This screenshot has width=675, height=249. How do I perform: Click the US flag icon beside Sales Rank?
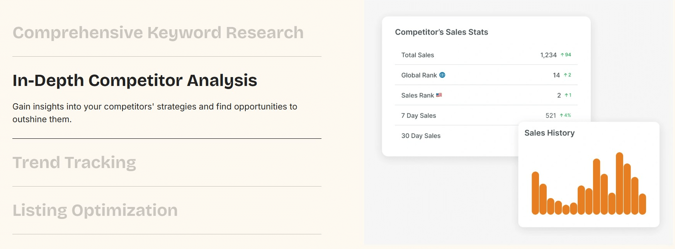click(x=439, y=95)
